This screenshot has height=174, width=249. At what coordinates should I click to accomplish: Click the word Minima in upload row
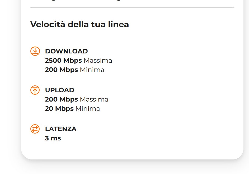click(x=88, y=109)
